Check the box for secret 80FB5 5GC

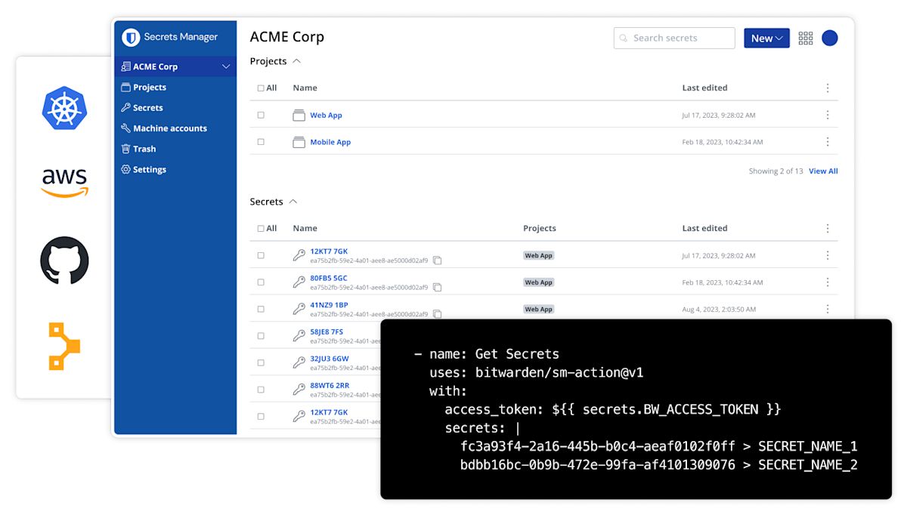[x=261, y=282]
